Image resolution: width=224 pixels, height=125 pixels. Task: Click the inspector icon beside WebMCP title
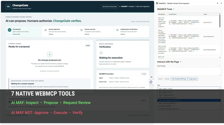pos(157,3)
